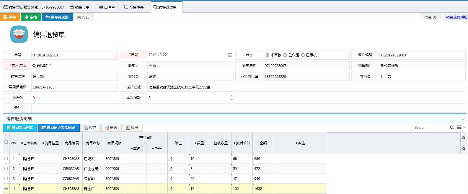Screen dimensions: 468x194
Task: Click the 销售部门 field showing 系统管理部
Action: [x=423, y=66]
